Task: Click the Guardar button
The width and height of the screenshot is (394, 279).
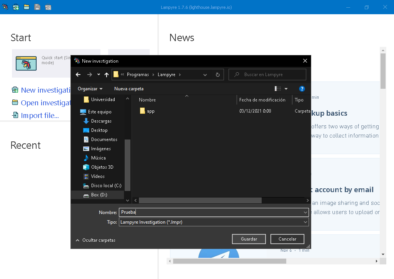Action: pyautogui.click(x=249, y=239)
